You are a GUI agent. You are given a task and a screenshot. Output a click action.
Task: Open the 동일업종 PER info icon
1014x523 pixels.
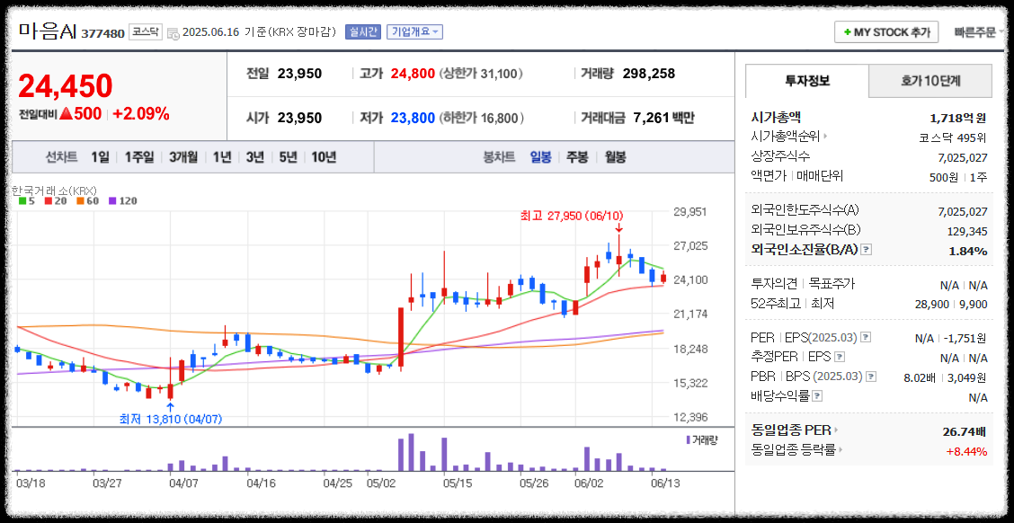point(836,430)
